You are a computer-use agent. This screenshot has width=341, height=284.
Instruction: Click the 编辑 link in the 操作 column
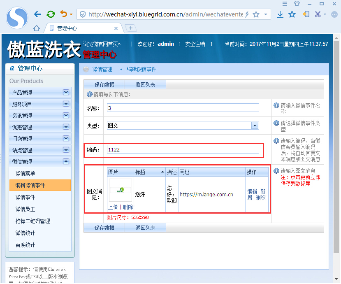tap(252, 192)
